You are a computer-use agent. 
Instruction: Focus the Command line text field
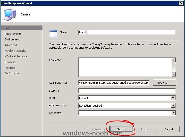[x=114, y=83]
